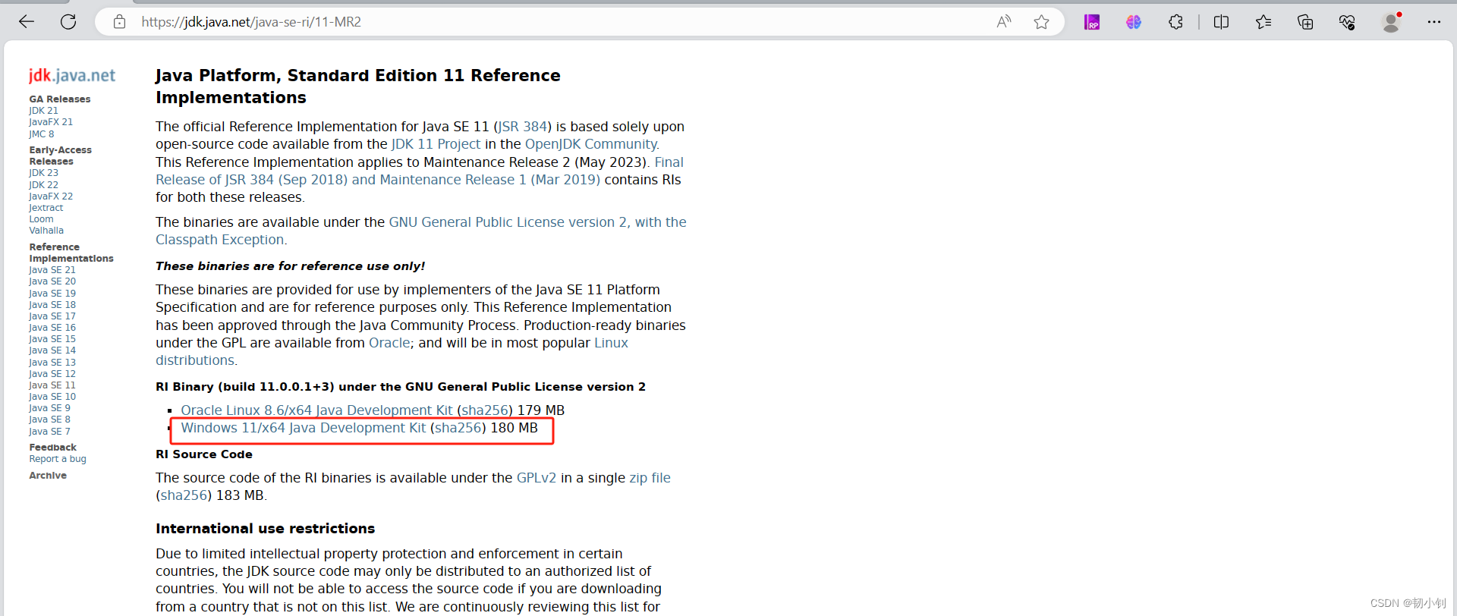View site info via the lock icon

click(119, 22)
